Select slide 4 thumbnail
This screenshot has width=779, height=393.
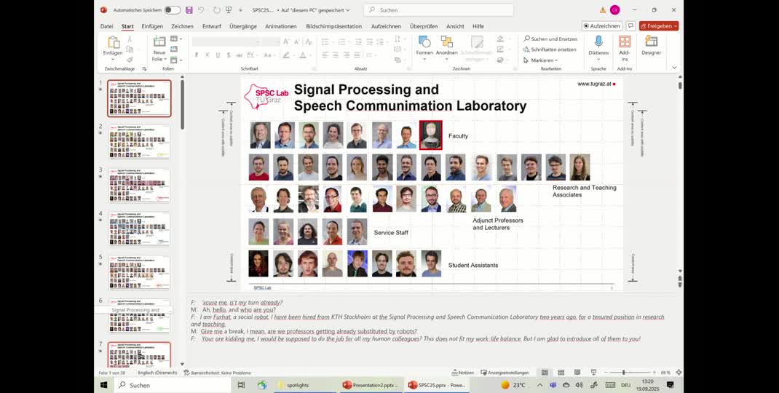(x=139, y=229)
